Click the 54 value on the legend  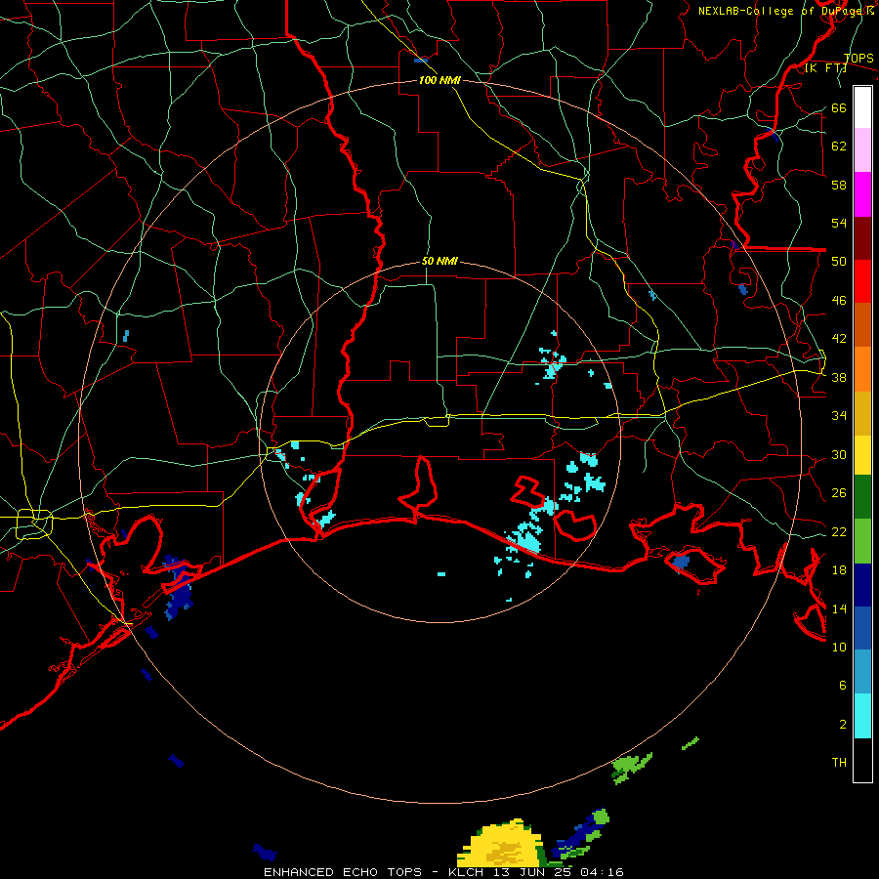839,223
